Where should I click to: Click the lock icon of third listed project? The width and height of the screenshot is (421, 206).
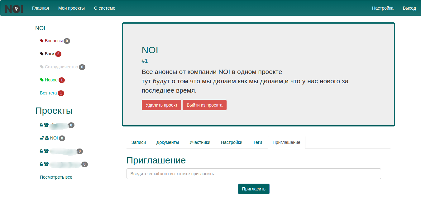coord(41,151)
